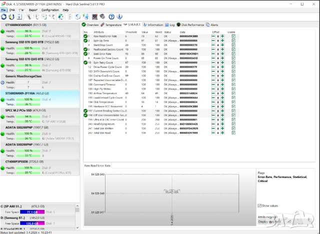Viewport: 320px width, 234px height.
Task: Click the minus offset icon for Raw Read Error Rate
Action: point(213,36)
